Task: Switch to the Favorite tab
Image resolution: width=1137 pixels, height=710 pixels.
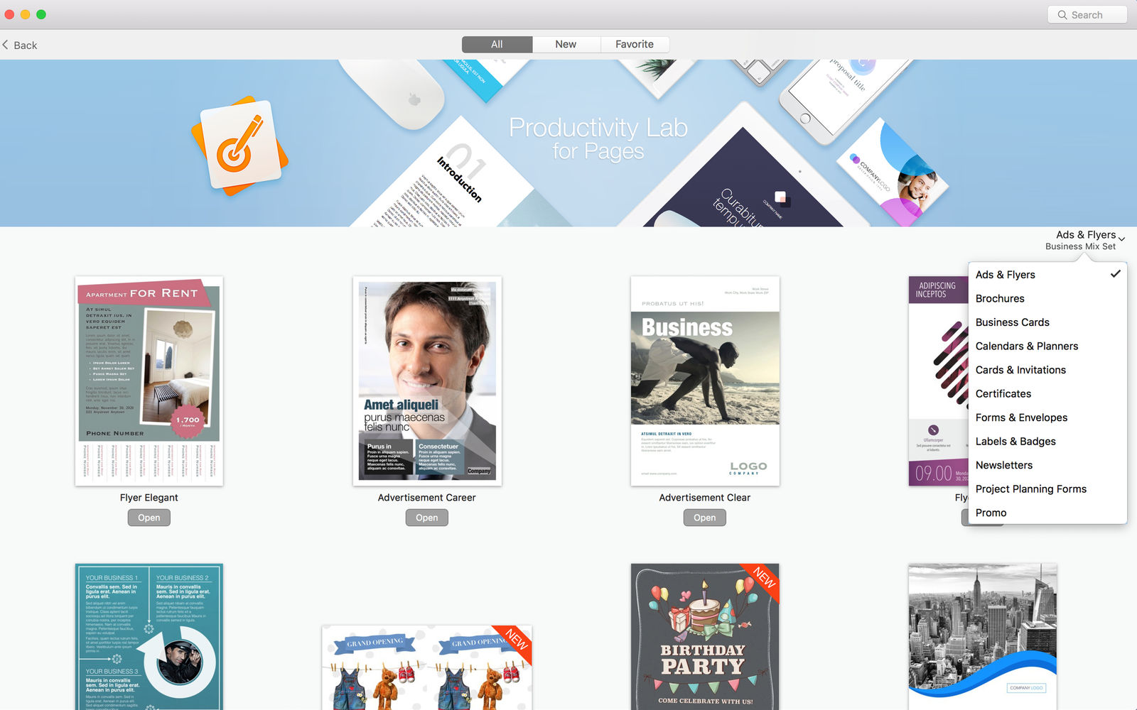Action: tap(635, 44)
